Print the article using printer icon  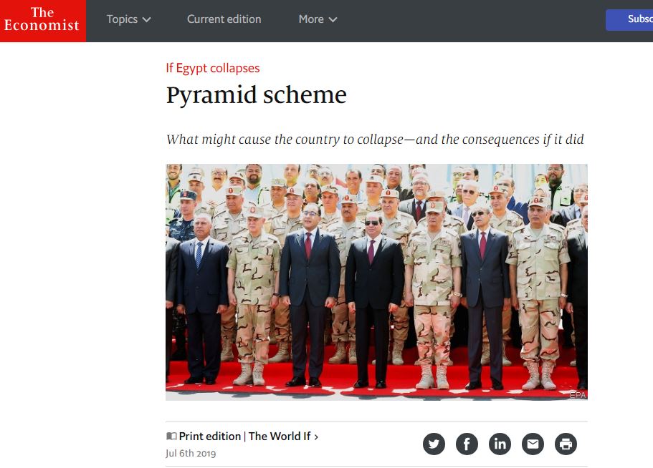pos(566,444)
